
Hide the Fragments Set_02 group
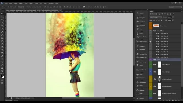point(151,86)
